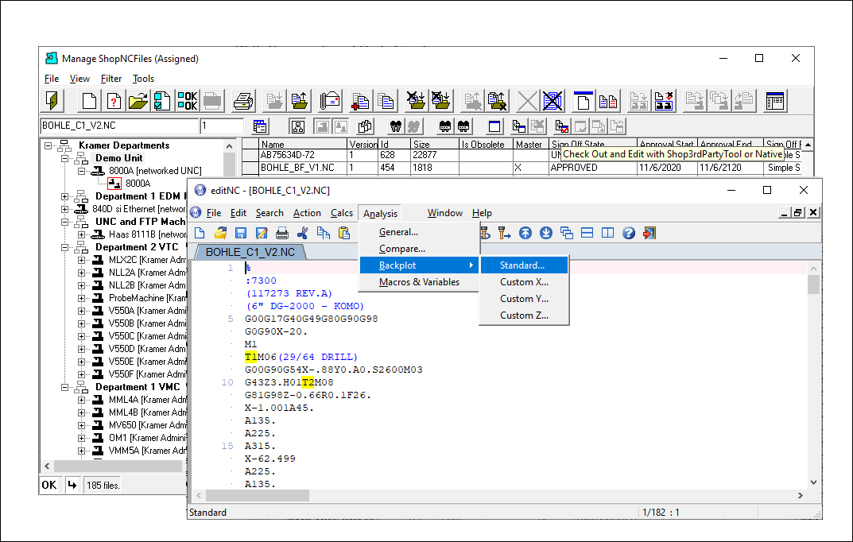
Task: Click the OK OK checkboxes toolbar icon
Action: 187,101
